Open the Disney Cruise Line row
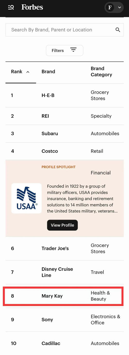This screenshot has height=355, width=129. (x=64, y=272)
